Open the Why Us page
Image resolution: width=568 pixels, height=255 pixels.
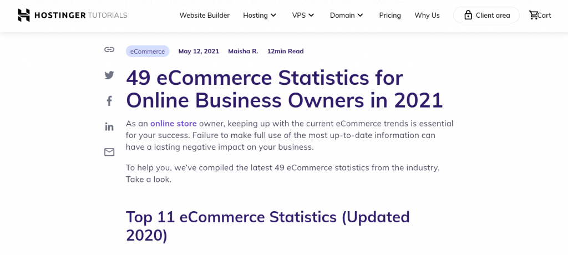[x=427, y=15]
